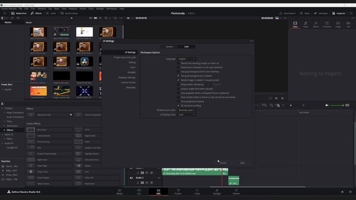Go to Fairlight page
The image size is (356, 200).
216,192
